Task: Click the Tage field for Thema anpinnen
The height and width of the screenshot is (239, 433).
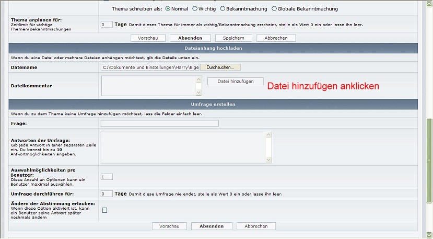Action: 106,25
